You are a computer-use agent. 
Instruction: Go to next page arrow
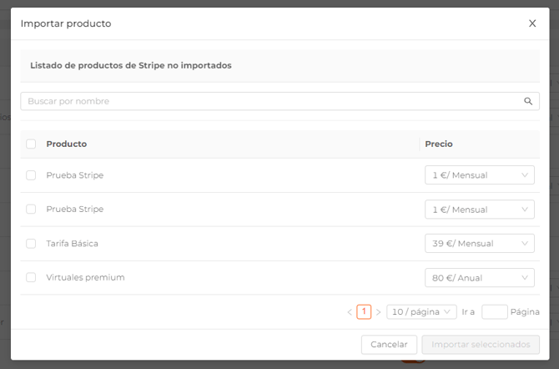coord(378,312)
